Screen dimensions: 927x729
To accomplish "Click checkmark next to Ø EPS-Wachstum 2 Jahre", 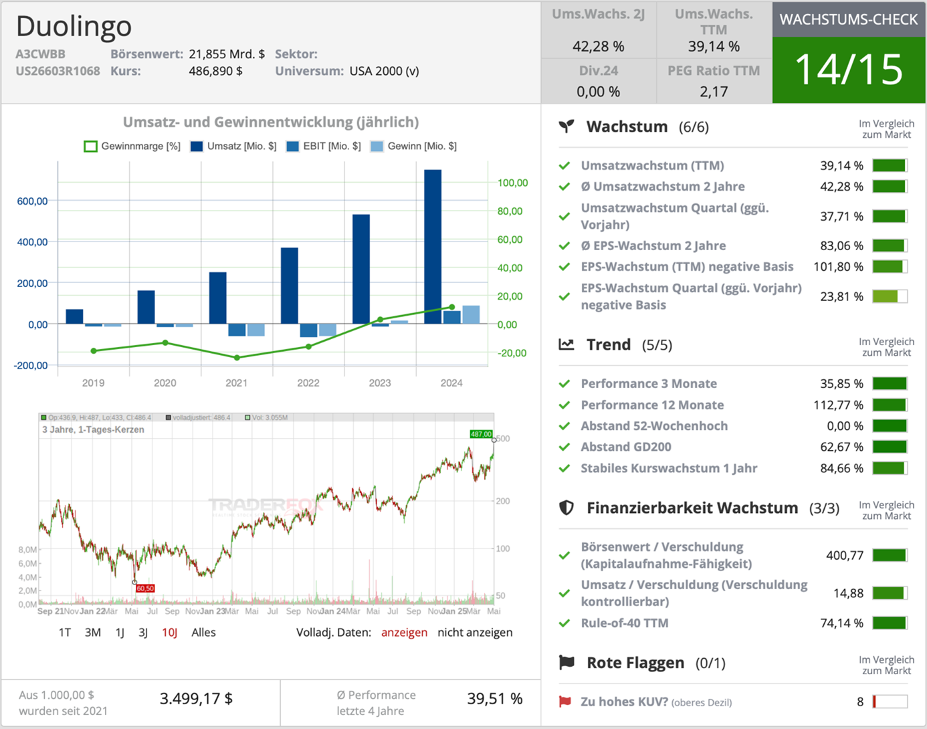I will click(564, 245).
